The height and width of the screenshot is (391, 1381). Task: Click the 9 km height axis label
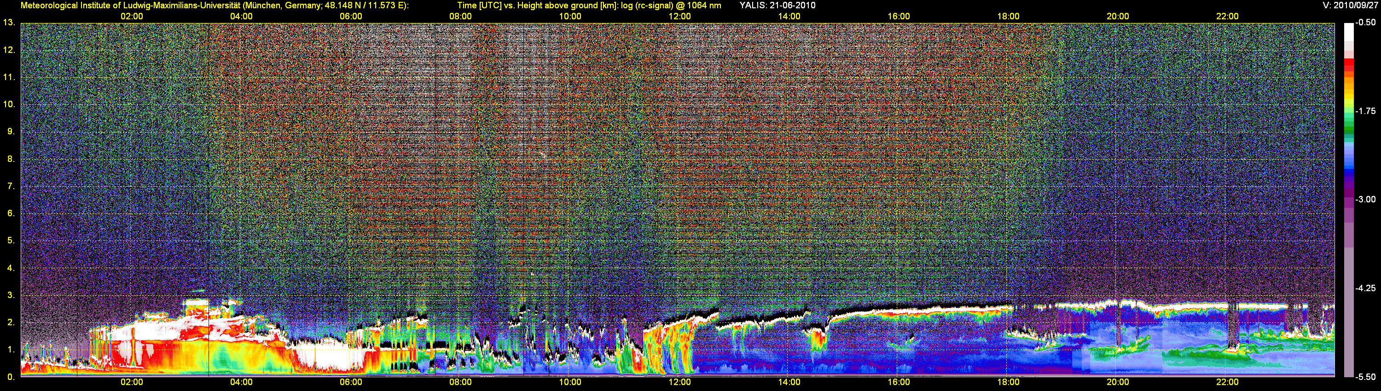(x=11, y=132)
